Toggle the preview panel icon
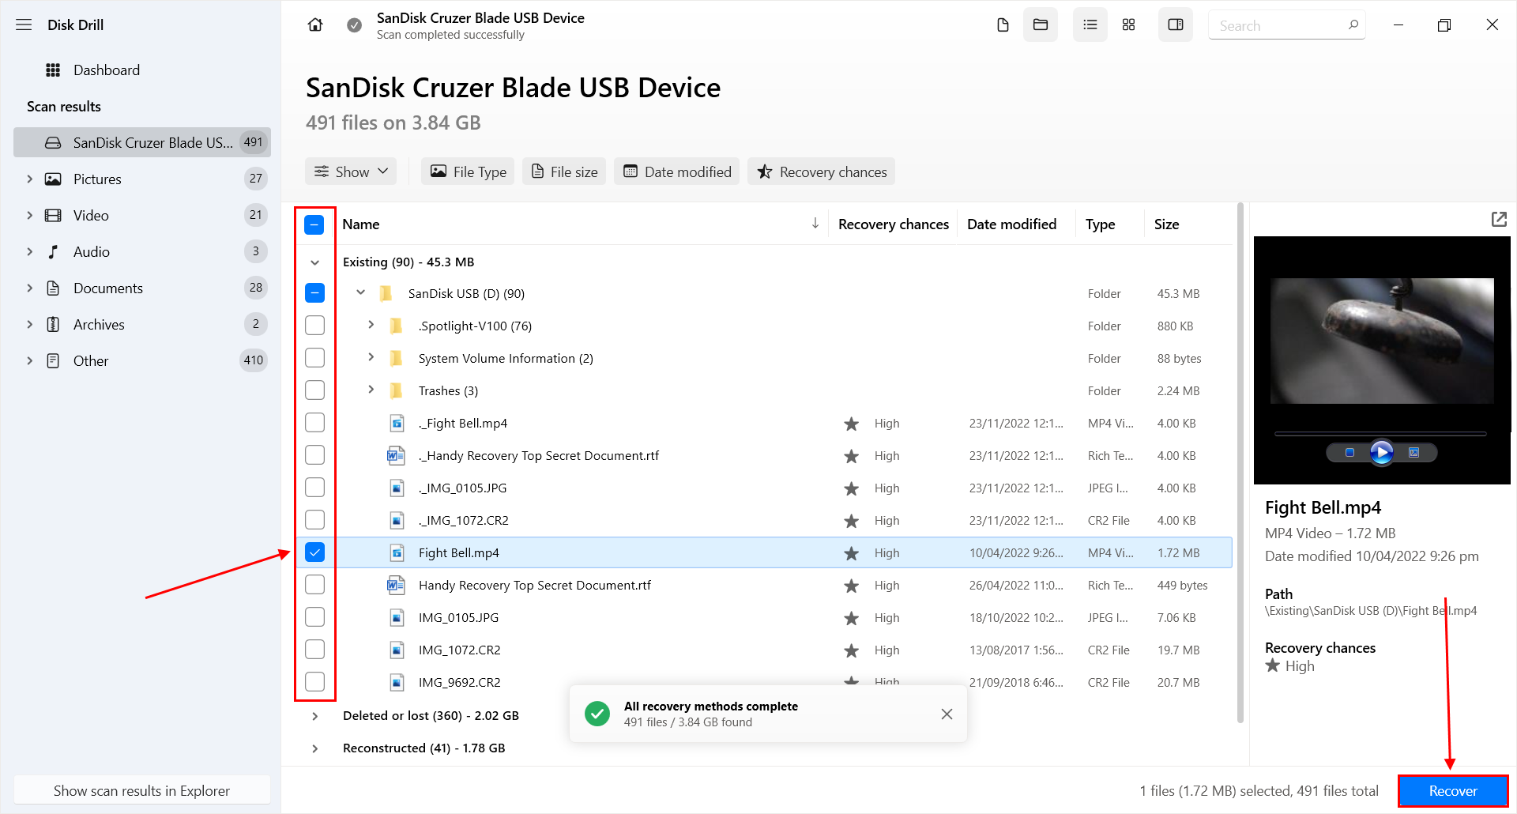The width and height of the screenshot is (1517, 814). point(1176,25)
